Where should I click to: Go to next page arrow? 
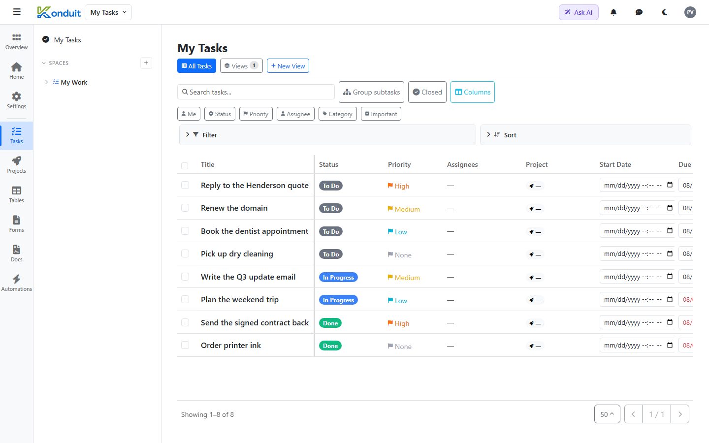[x=680, y=414]
